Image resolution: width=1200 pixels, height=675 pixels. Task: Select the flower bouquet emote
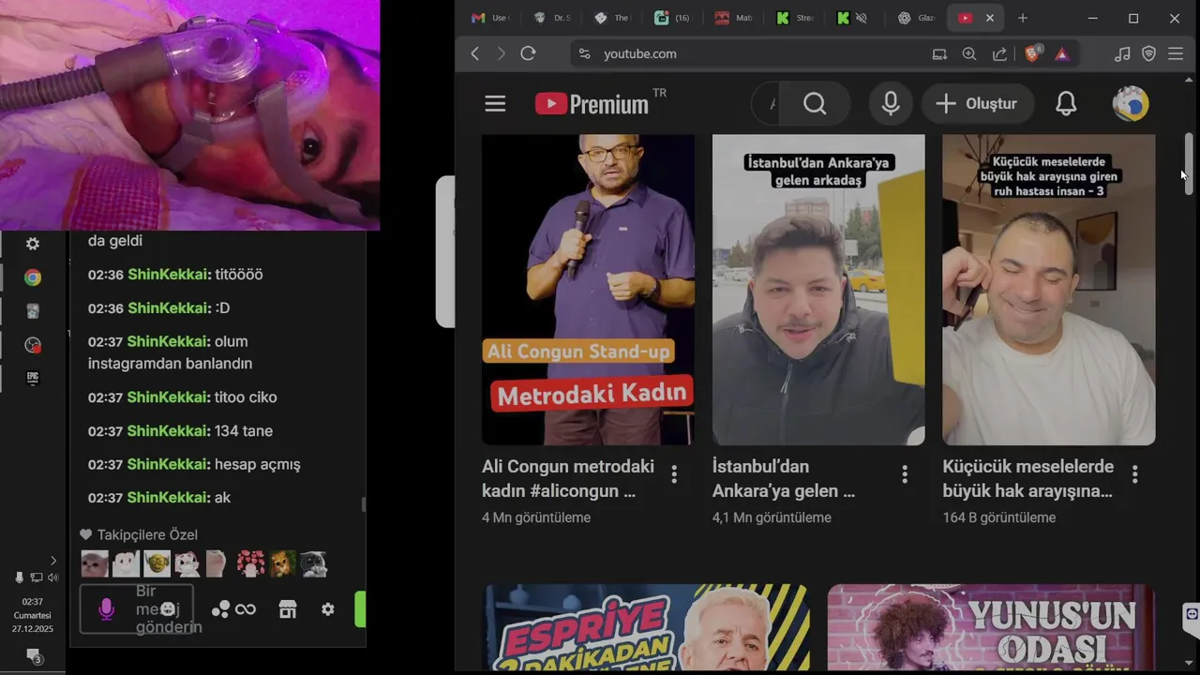click(250, 563)
